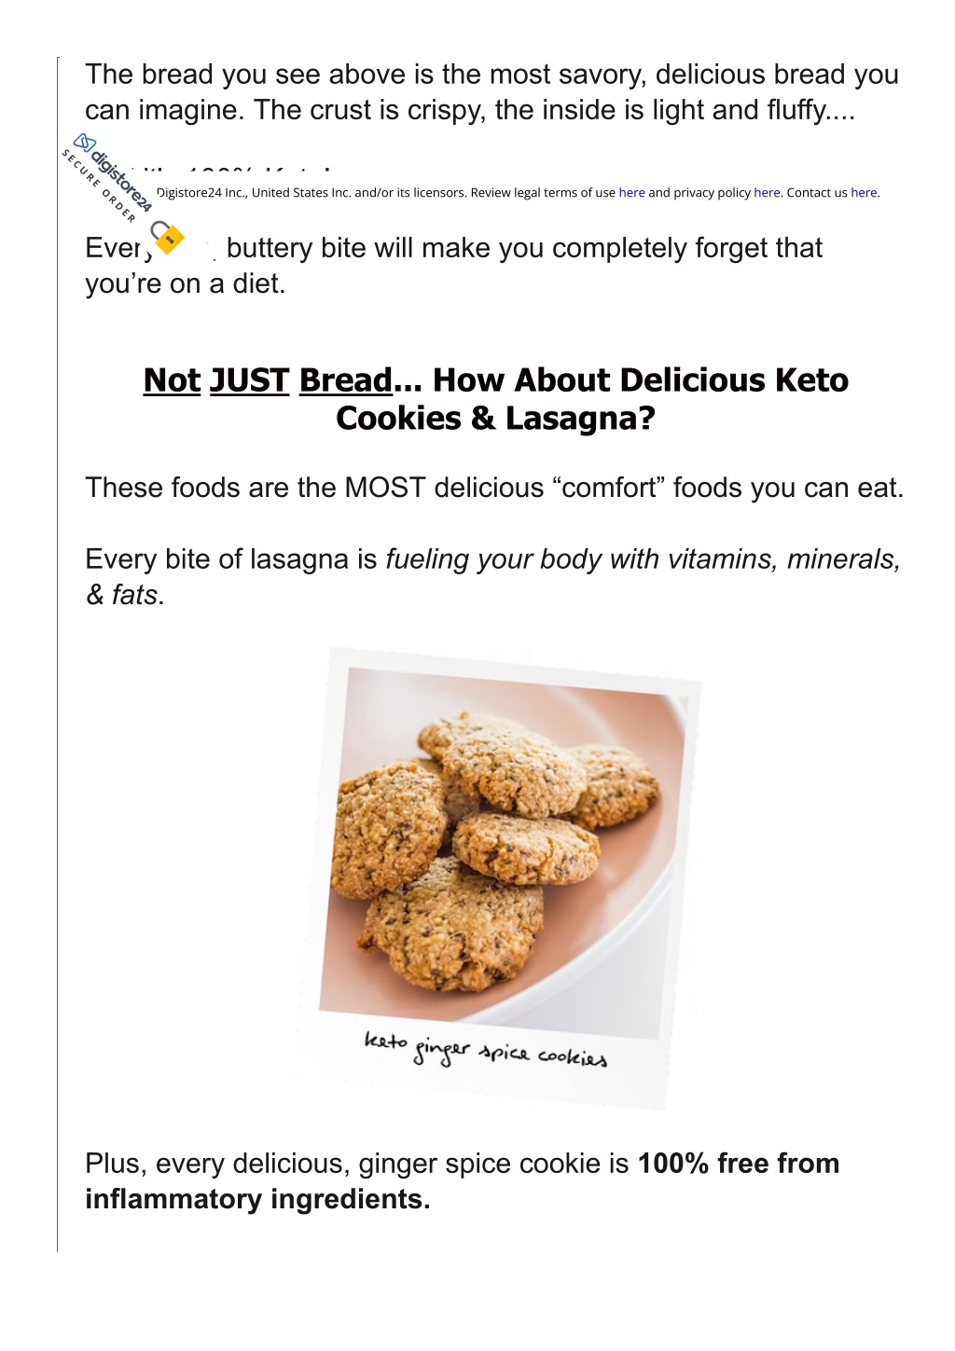This screenshot has height=1351, width=955.
Task: Click the handwritten 'keto ginger spice cookies' caption
Action: coord(486,1049)
